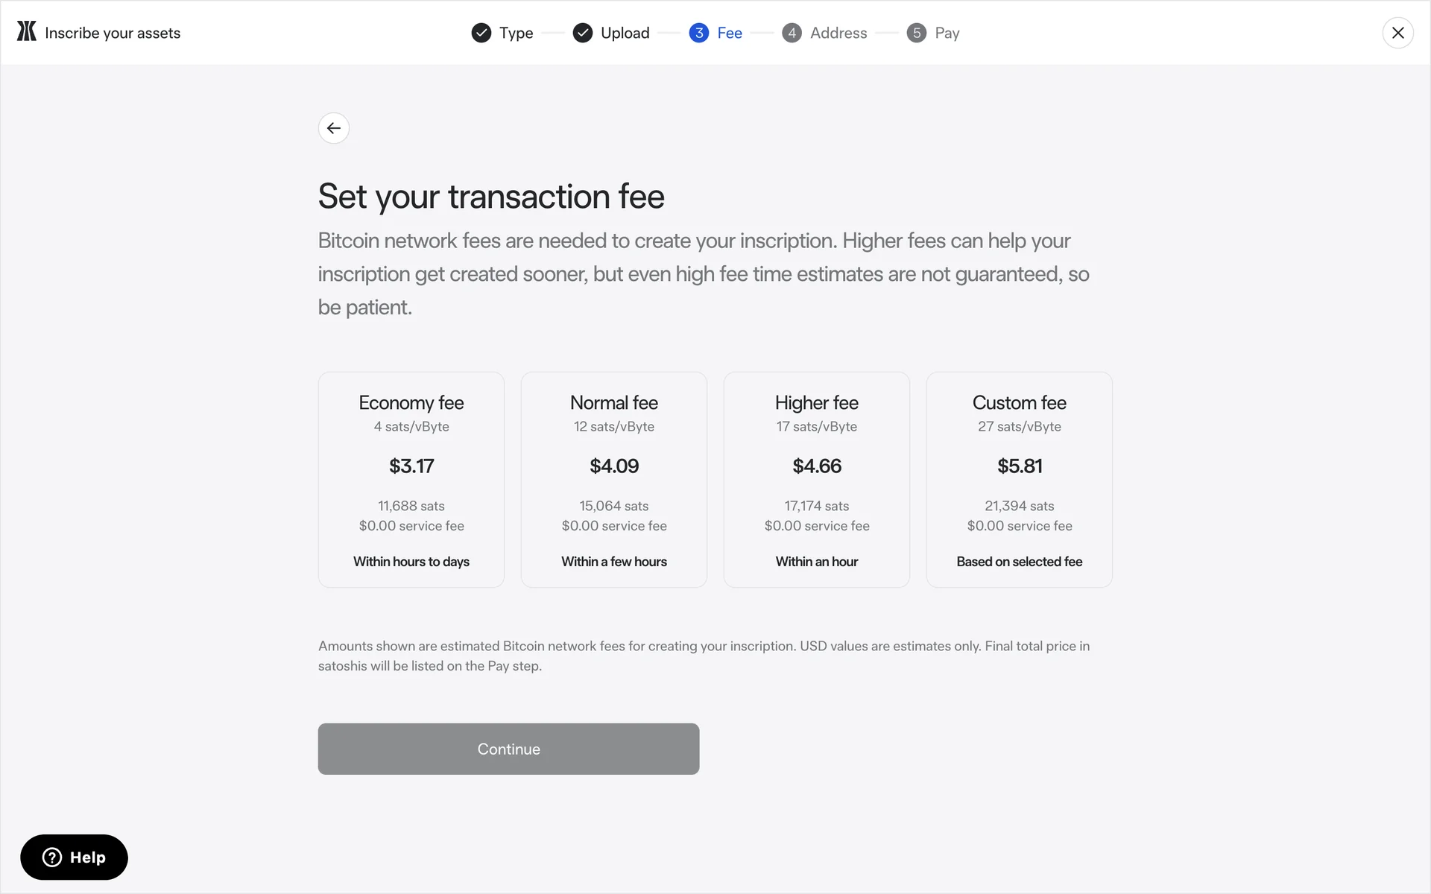Click the logo icon beside Inscribe your assets
Viewport: 1431px width, 894px height.
[27, 31]
